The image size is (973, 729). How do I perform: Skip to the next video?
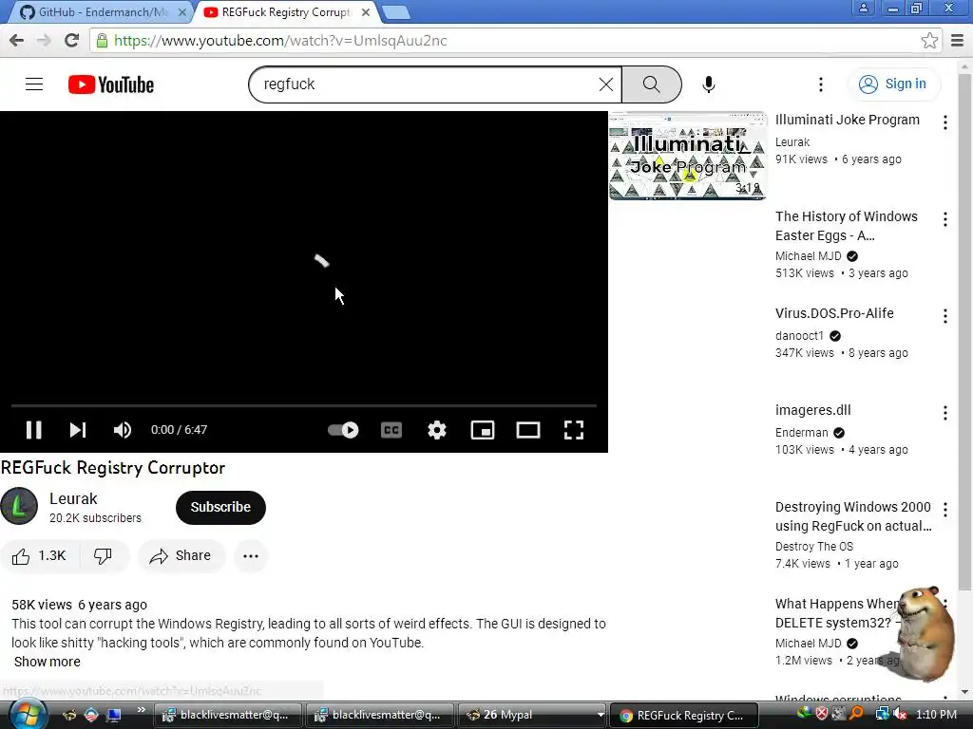pyautogui.click(x=78, y=430)
